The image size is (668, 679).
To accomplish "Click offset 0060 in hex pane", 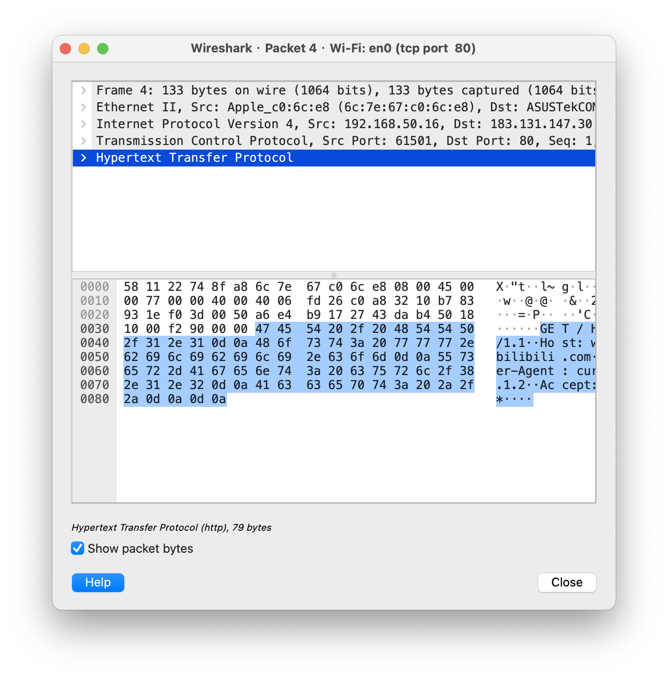I will pos(95,371).
